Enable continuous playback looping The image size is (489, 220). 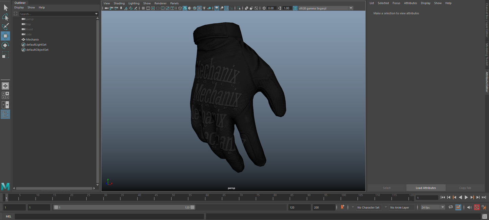pos(451,207)
